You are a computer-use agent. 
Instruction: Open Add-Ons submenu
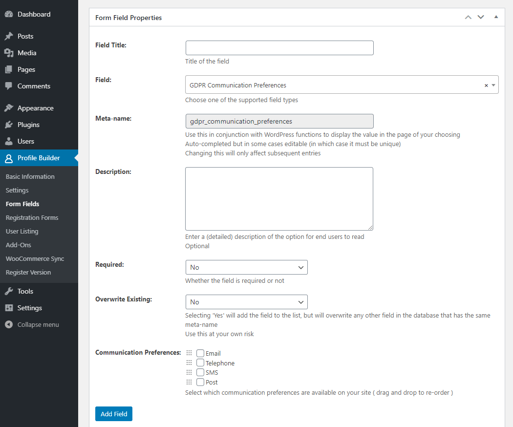click(x=19, y=245)
